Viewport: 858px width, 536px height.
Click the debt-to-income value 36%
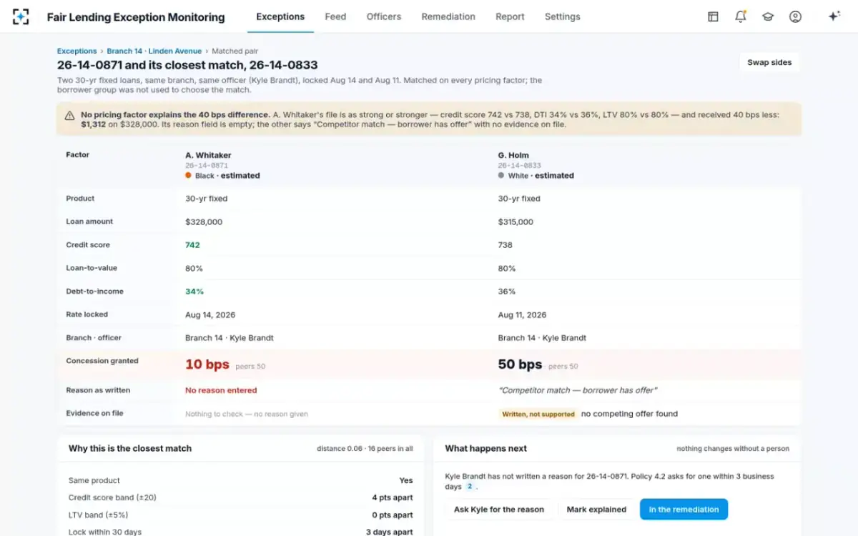[507, 292]
